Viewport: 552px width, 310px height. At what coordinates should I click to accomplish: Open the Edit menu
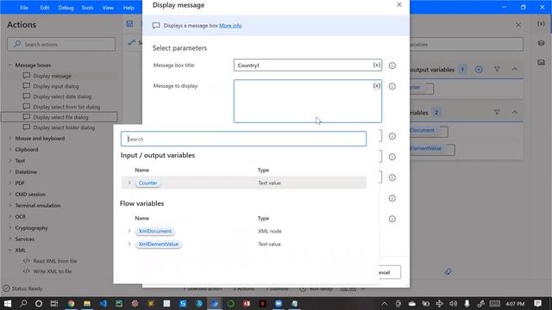pyautogui.click(x=44, y=8)
